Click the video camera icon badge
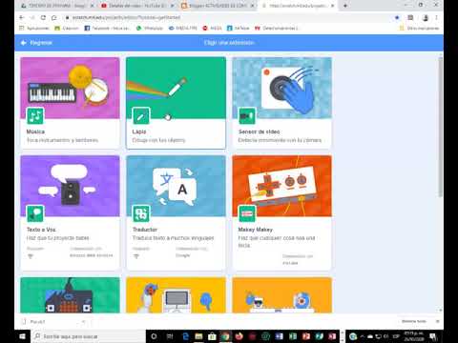The image size is (458, 343). point(247,116)
